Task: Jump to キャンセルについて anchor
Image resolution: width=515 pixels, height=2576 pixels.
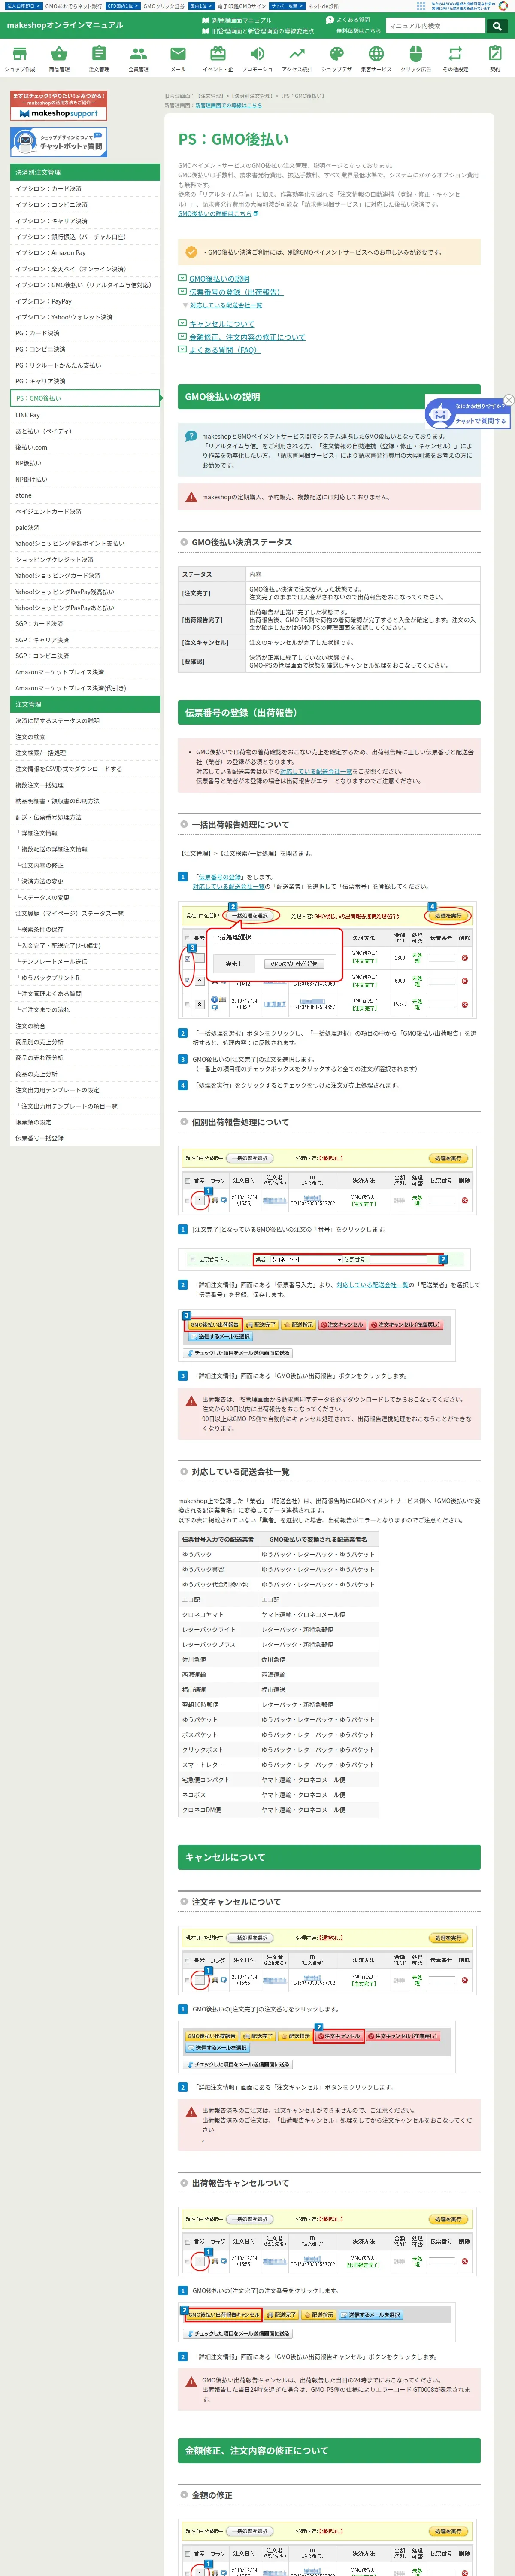Action: (221, 324)
